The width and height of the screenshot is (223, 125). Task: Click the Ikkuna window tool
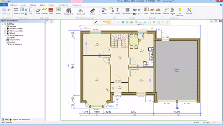pyautogui.click(x=21, y=11)
